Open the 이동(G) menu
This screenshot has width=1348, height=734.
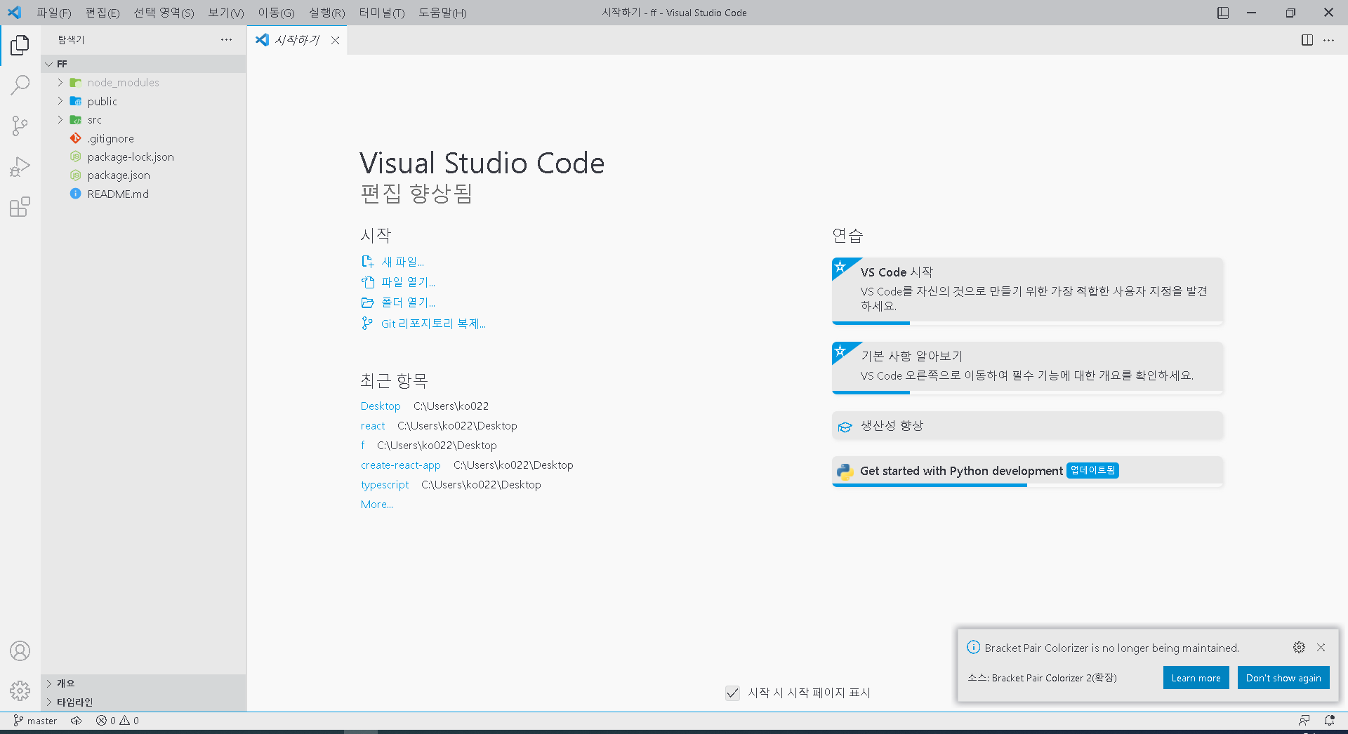pyautogui.click(x=276, y=13)
